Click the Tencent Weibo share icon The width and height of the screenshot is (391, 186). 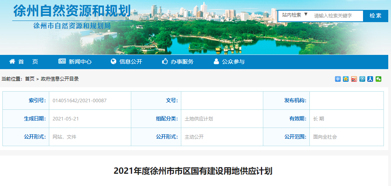[x=362, y=79]
